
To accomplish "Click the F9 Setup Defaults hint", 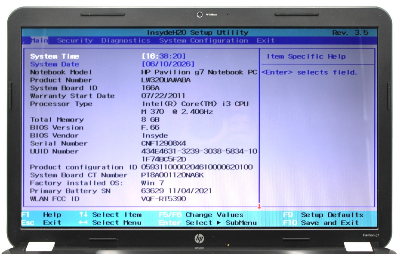I will [x=323, y=215].
